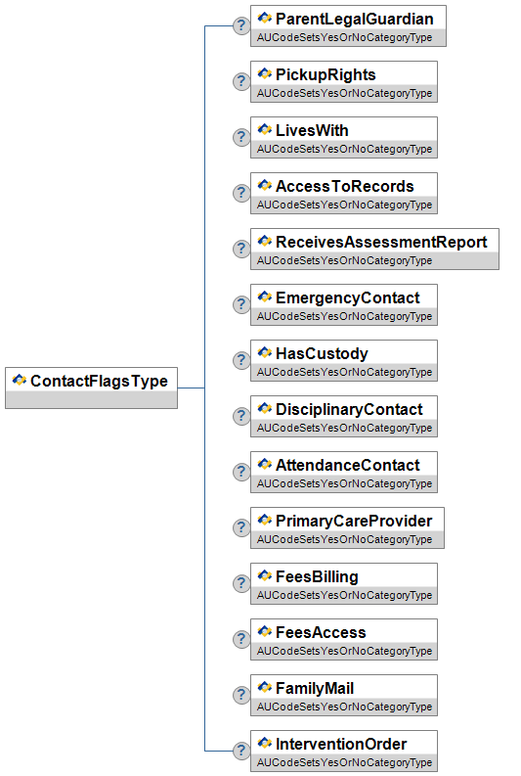Select the DisciplinaryContact element box
This screenshot has height=776, width=521.
coord(344,416)
